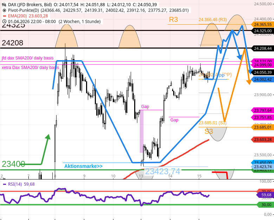This screenshot has height=220, width=274.
Task: Click the orange S3 label on the chart
Action: coord(209,131)
